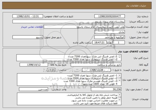Click line 4 فولی 18 تعداد 1600 in specifications
Screen dimensions: 156x110
pos(100,84)
